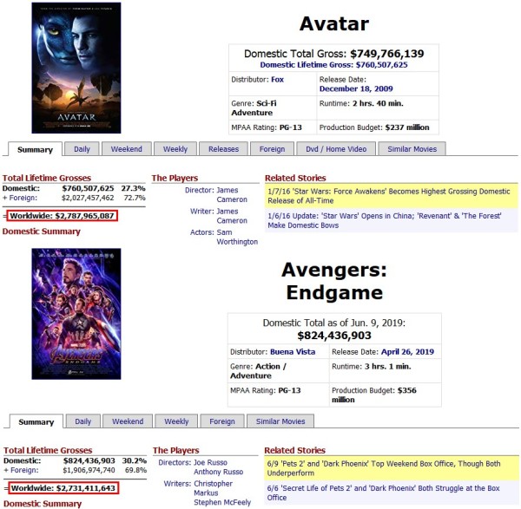The image size is (521, 509).
Task: Open Endgame's Weekly tab
Action: (176, 421)
